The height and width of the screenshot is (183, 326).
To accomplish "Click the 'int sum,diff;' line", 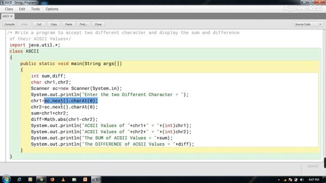I will pyautogui.click(x=48, y=76).
